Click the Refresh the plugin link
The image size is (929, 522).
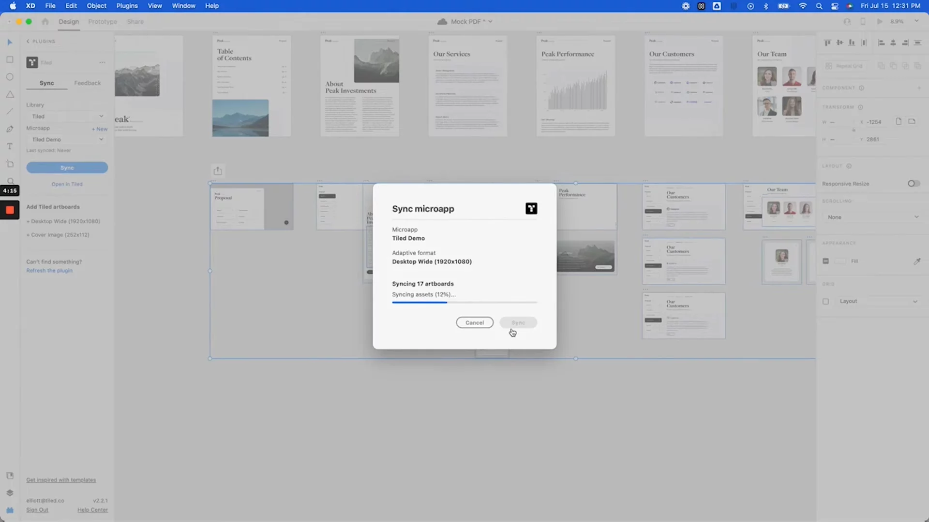pos(49,271)
